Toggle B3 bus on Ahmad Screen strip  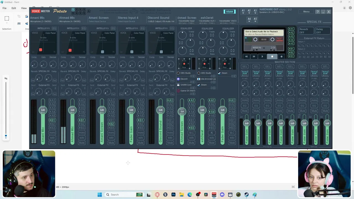191,128
